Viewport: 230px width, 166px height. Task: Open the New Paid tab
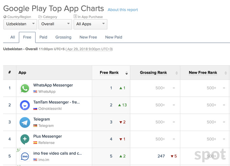coord(114,37)
